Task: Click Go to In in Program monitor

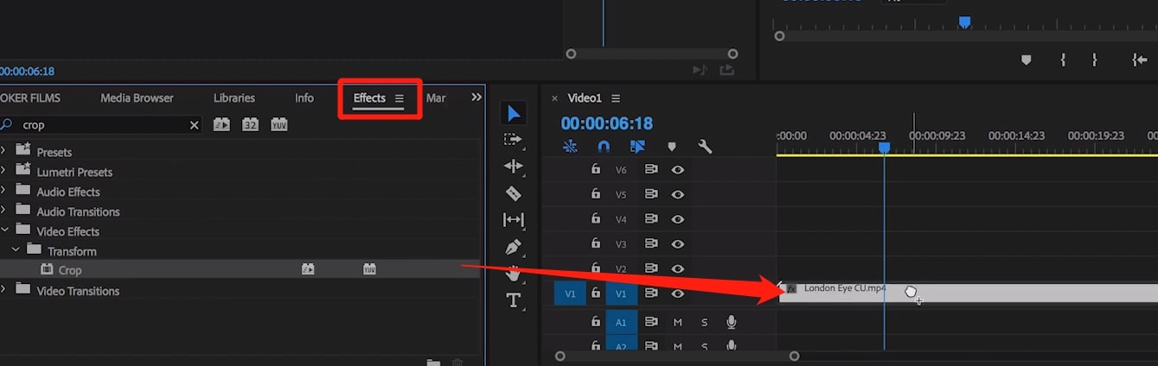Action: pos(1140,60)
